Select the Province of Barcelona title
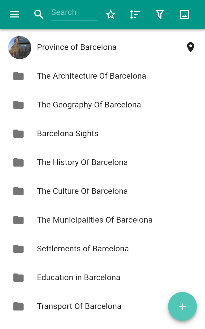 (x=77, y=47)
